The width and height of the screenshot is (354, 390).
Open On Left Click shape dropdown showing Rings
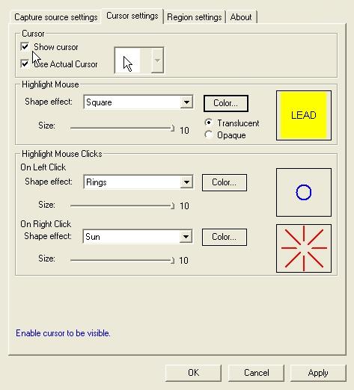(138, 182)
